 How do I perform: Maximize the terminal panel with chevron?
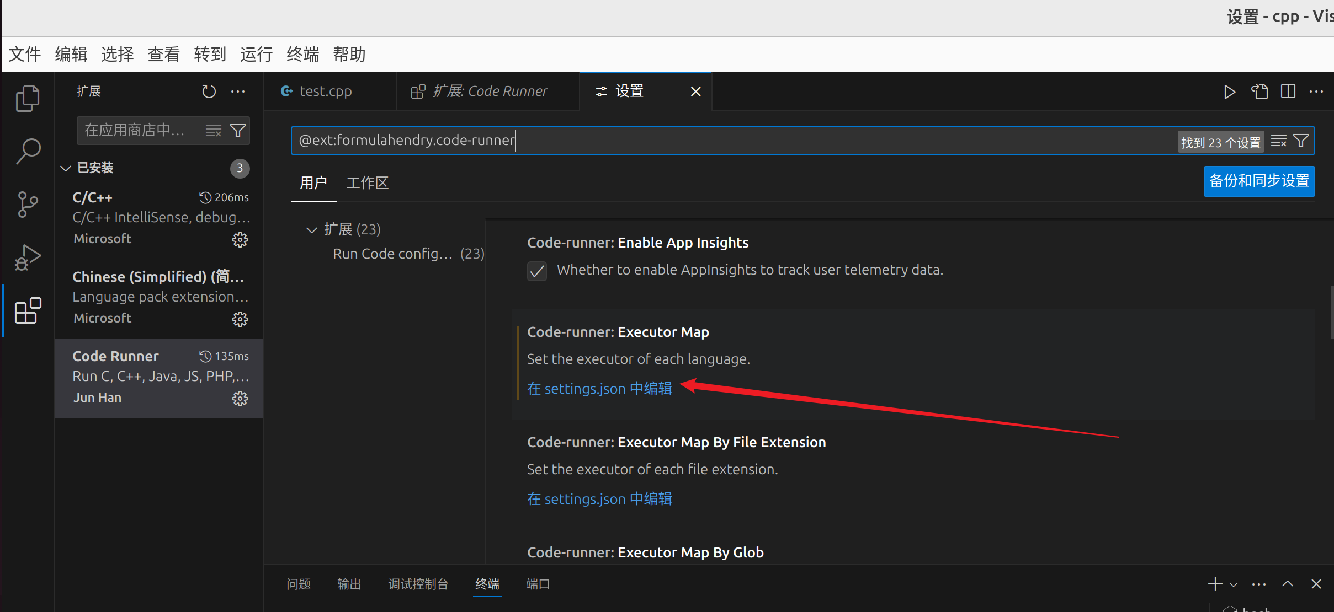tap(1288, 584)
